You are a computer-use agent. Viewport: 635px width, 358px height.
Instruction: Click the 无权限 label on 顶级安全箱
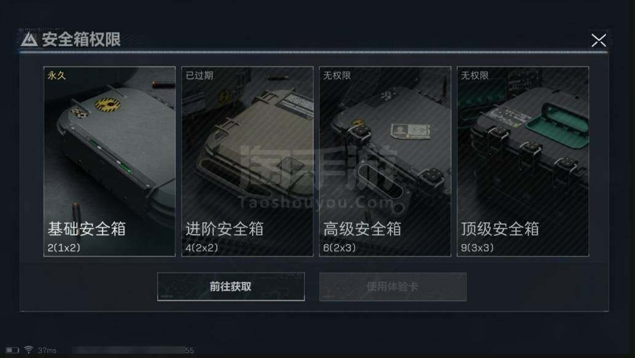click(x=475, y=76)
